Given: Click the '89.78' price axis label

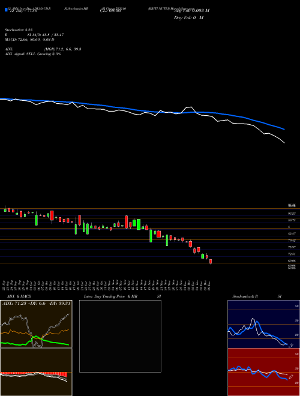Looking at the screenshot, I should (x=292, y=220).
